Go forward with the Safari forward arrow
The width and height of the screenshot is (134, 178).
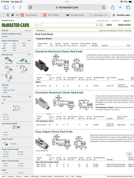[20, 7]
